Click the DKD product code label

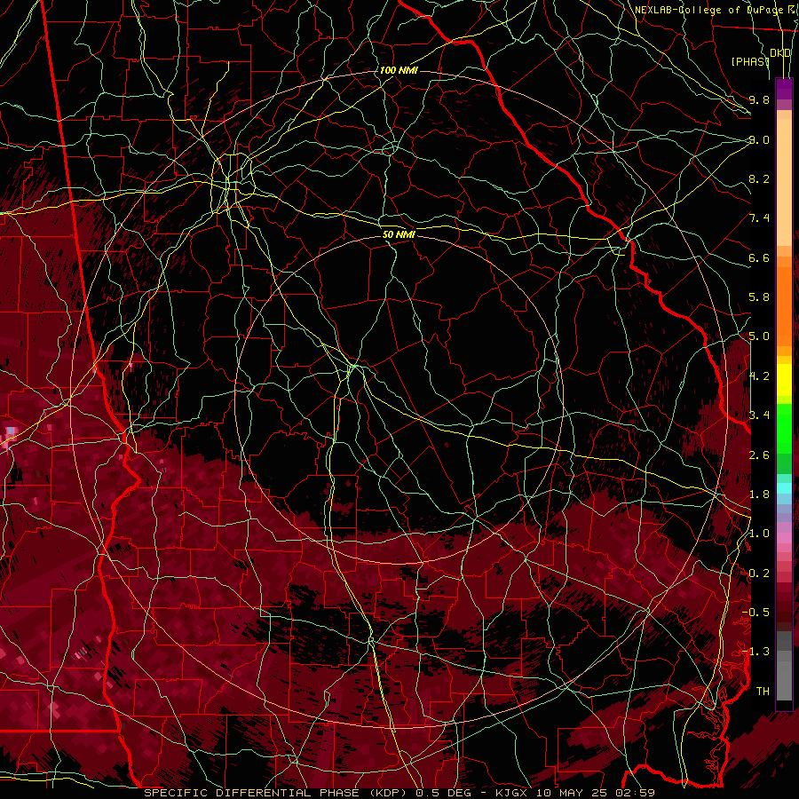pyautogui.click(x=780, y=53)
